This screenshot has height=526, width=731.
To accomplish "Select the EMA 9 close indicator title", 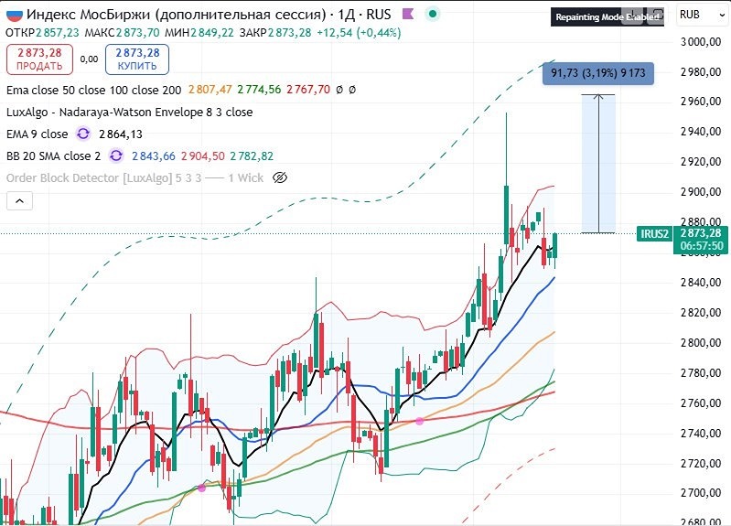I will 38,134.
